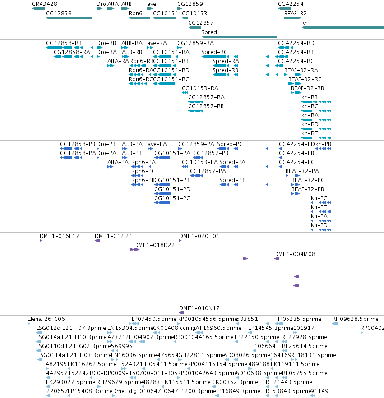The image size is (384, 398).
Task: Click the AttA gene label in top track
Action: (113, 4)
